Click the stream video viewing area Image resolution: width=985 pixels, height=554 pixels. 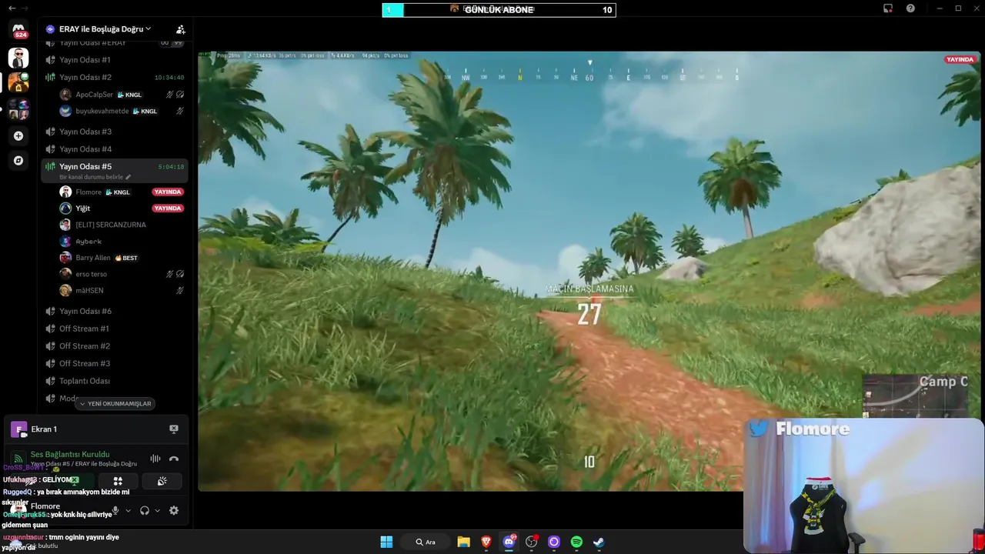coord(589,271)
